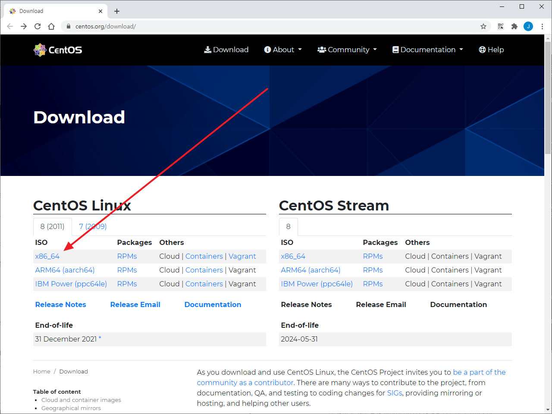Open RPMs in the CentOS Stream IBM Power row

pos(373,284)
